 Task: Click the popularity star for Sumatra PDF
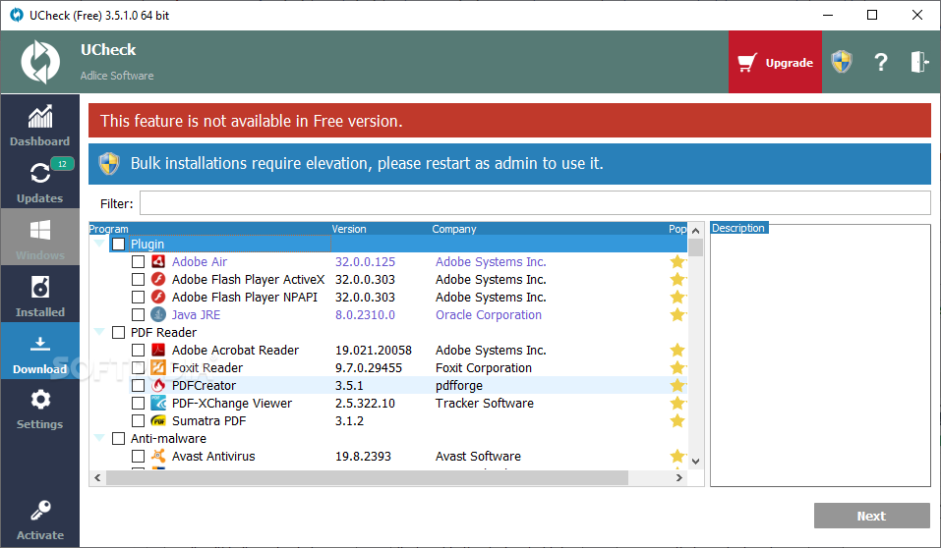(677, 421)
